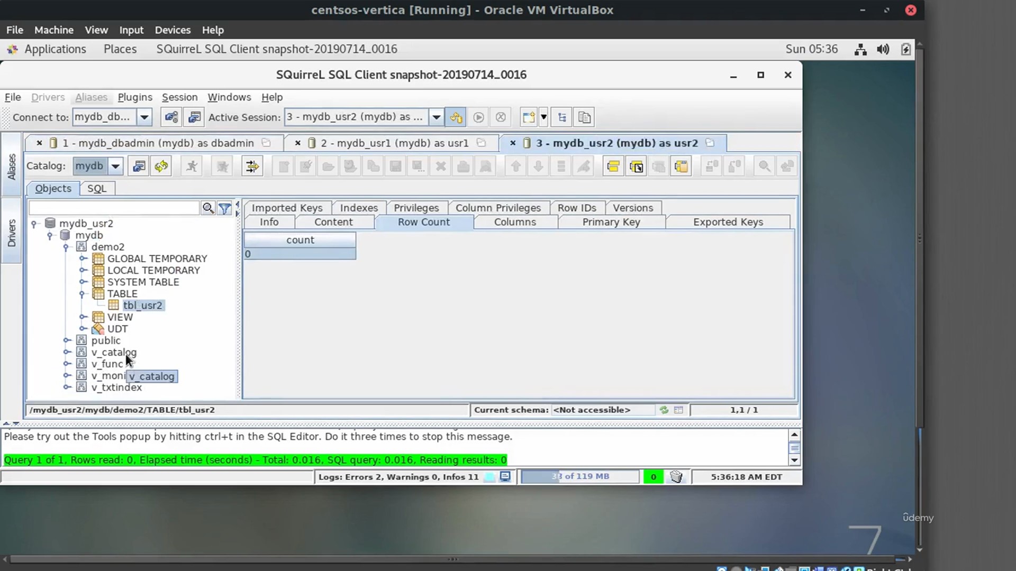1016x571 pixels.
Task: Click the filter funnel icon in object tree
Action: (x=224, y=208)
